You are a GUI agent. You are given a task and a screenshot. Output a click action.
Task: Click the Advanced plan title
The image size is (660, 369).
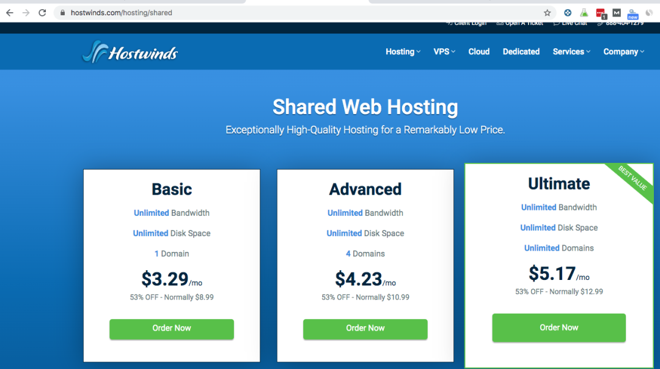point(365,189)
